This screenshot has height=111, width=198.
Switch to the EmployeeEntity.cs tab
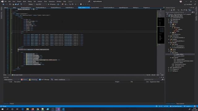pos(41,8)
